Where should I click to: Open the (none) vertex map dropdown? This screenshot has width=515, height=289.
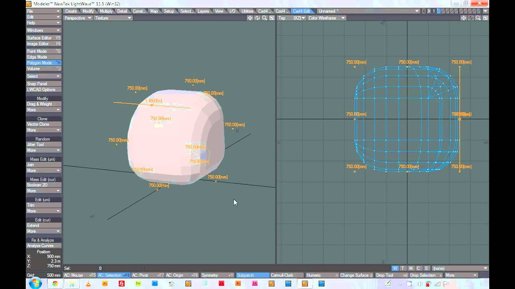click(460, 268)
